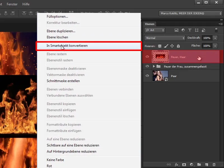Filter layers by smart object icon
The height and width of the screenshot is (168, 224).
[x=204, y=30]
